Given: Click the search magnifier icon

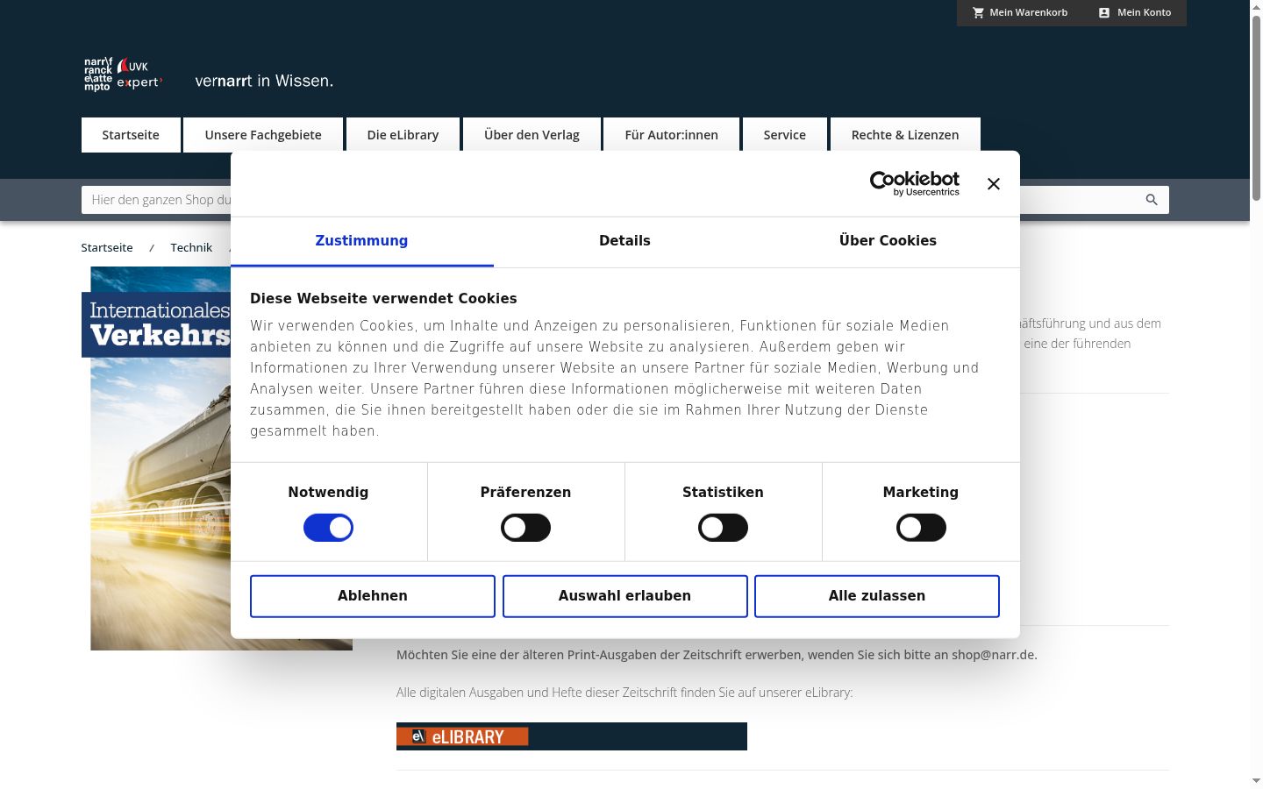Looking at the screenshot, I should (1152, 200).
